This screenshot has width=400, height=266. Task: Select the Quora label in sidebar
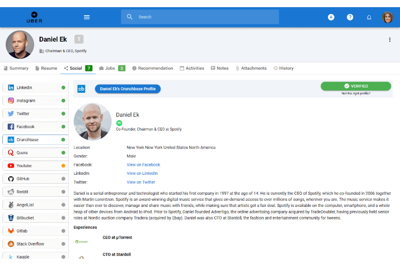point(22,153)
